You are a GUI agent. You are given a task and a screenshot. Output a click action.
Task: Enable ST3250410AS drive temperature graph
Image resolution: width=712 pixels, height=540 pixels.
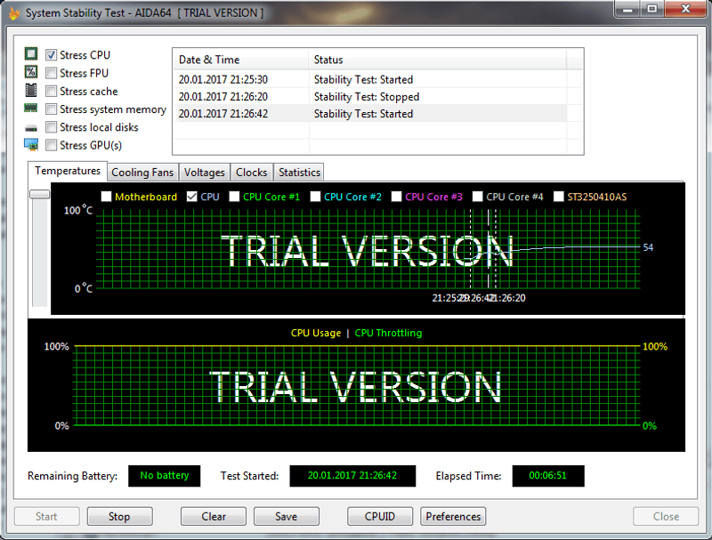point(559,197)
